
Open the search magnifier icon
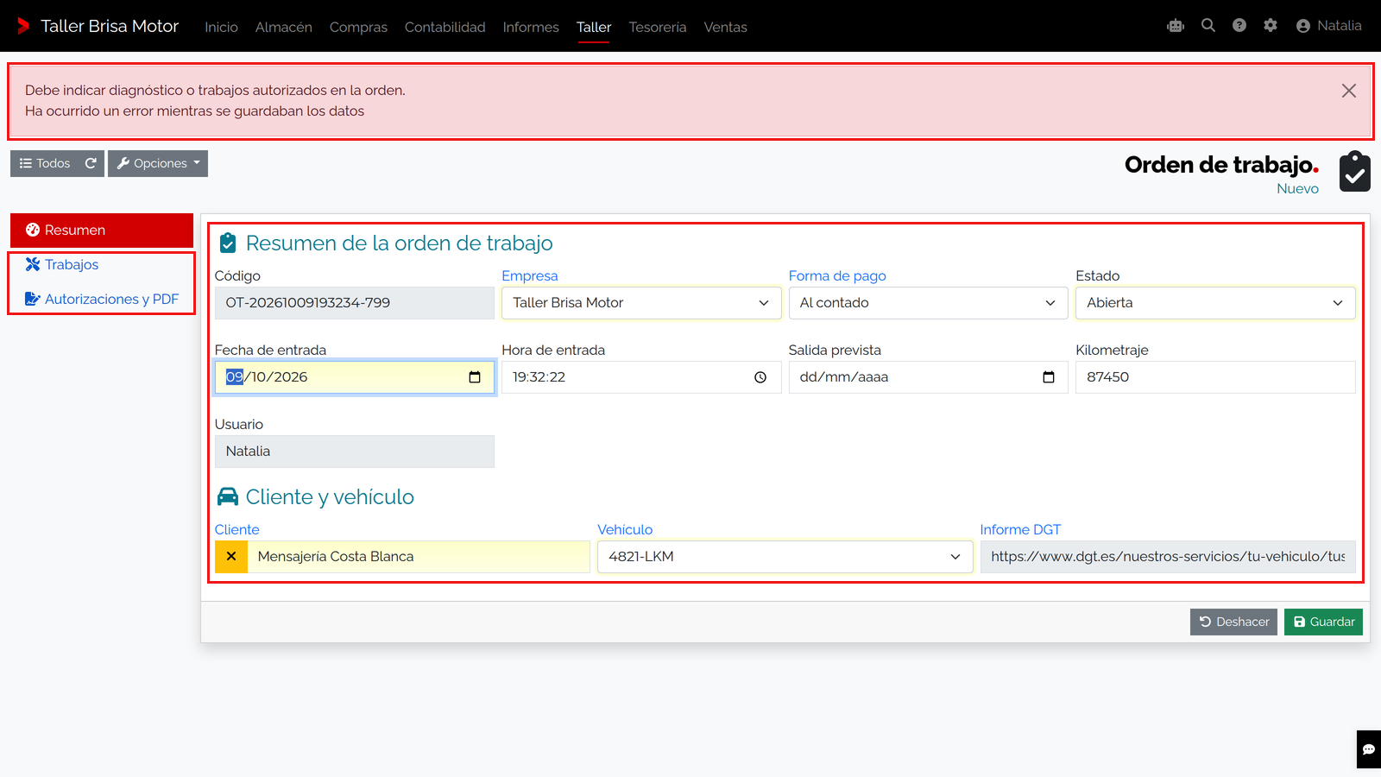tap(1208, 26)
